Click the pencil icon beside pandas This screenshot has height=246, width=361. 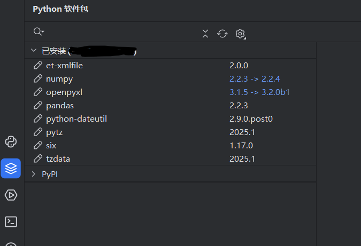coord(37,105)
